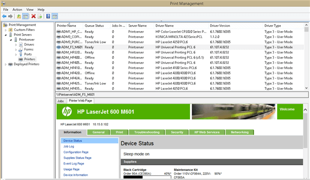
Task: Open the Help toolbar icon
Action: point(48,16)
